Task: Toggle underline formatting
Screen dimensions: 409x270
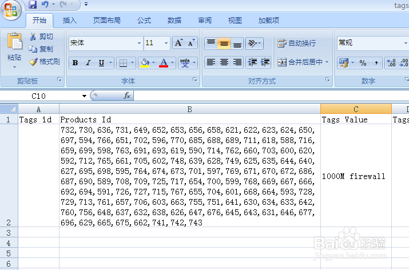Action: tap(101, 63)
